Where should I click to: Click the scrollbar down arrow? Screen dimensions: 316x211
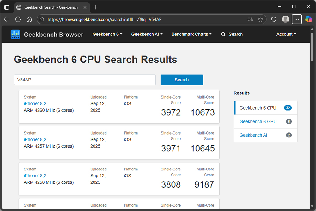[x=312, y=206]
